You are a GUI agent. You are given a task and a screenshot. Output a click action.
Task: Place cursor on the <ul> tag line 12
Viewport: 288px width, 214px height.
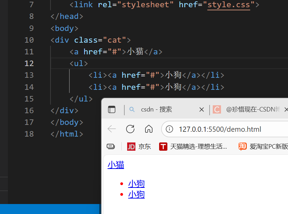coord(79,63)
